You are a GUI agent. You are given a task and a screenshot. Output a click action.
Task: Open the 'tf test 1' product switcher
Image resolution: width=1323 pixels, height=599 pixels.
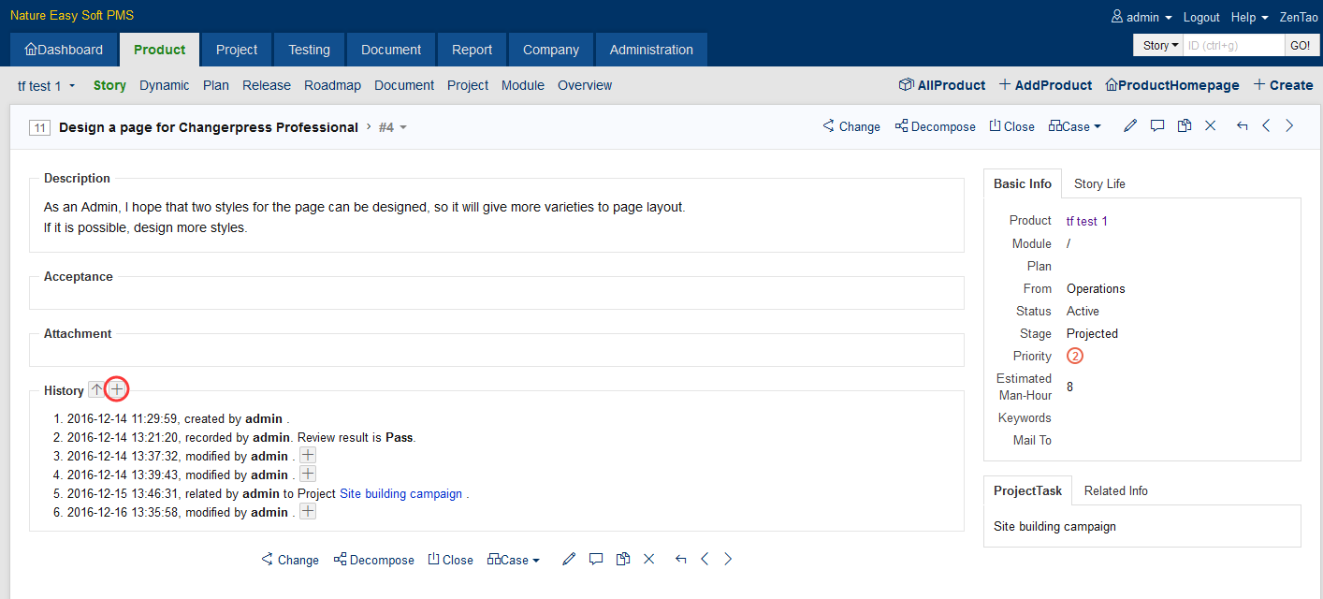pyautogui.click(x=46, y=86)
